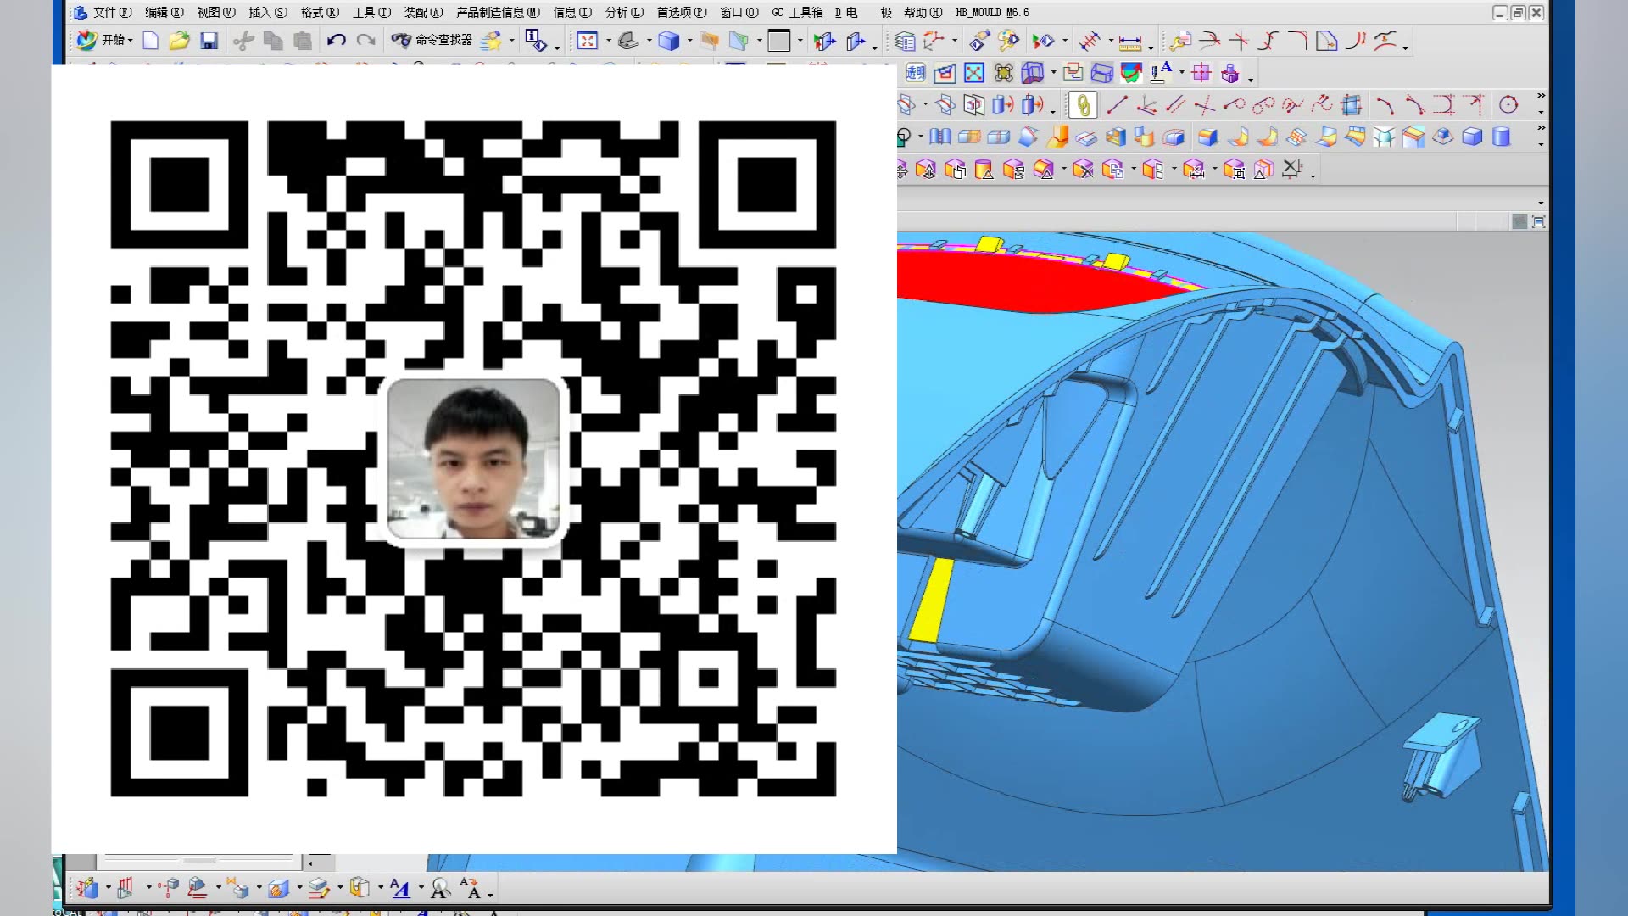
Task: Select the Cylinder primitive icon
Action: coord(1501,137)
